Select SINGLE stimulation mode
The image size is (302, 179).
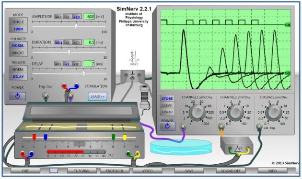(x=18, y=21)
